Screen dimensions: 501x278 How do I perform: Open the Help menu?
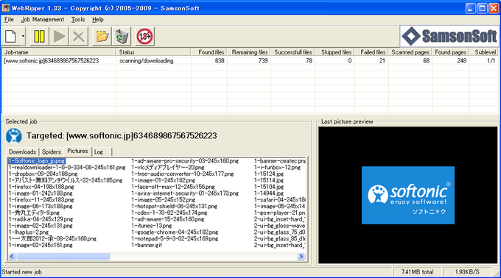coord(98,19)
